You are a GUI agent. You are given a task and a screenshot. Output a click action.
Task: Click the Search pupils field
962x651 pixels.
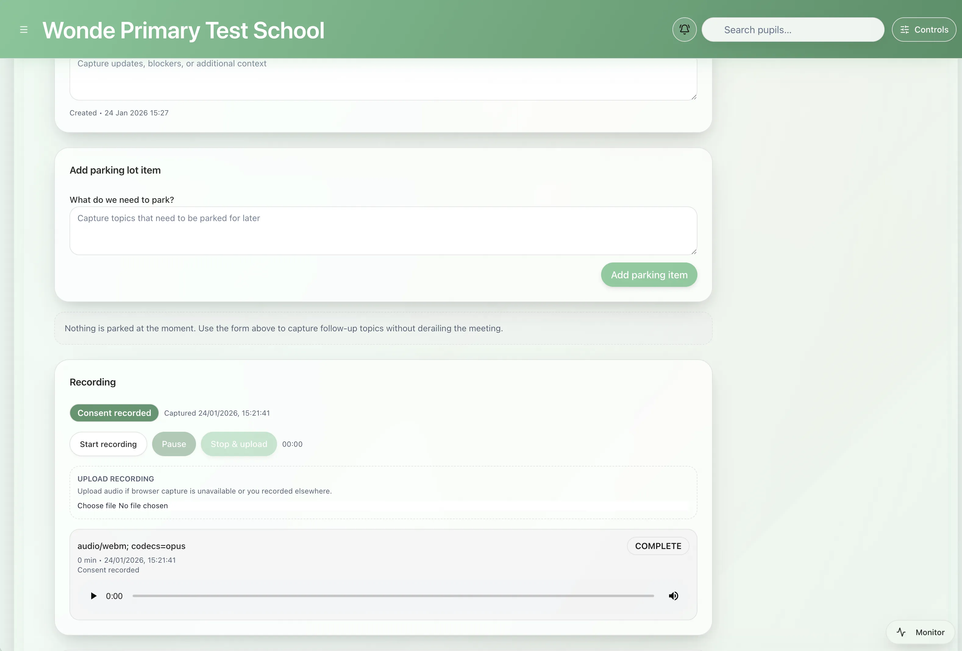(x=793, y=30)
